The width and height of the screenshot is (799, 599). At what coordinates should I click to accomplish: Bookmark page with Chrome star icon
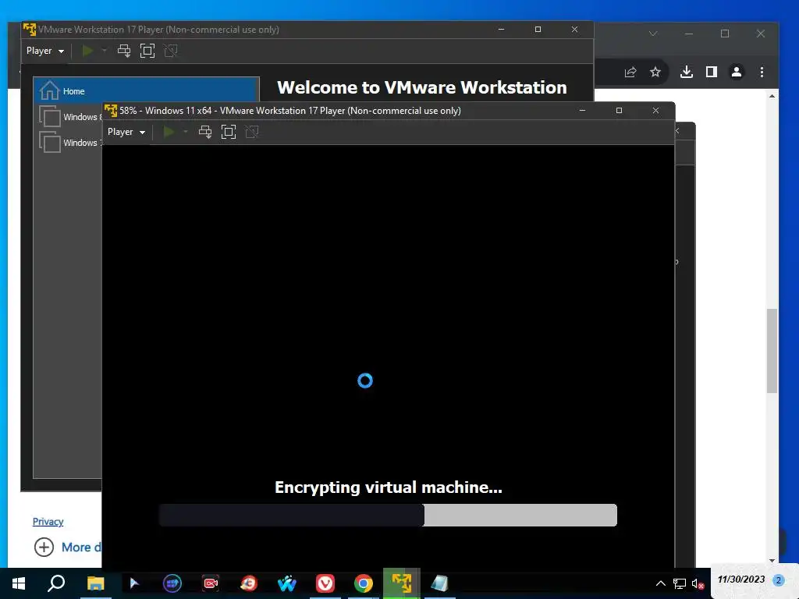click(x=655, y=72)
